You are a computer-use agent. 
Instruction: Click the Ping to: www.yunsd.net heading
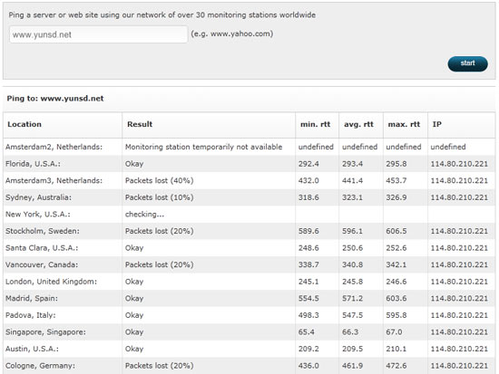pos(55,99)
